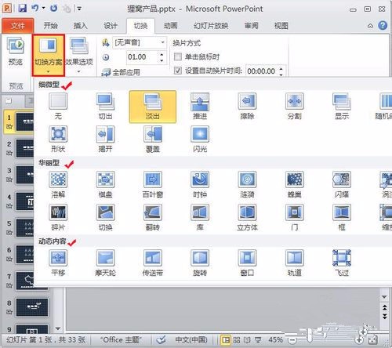Open PowerPoint help question mark
Viewport: 392px width, 348px height.
383,25
